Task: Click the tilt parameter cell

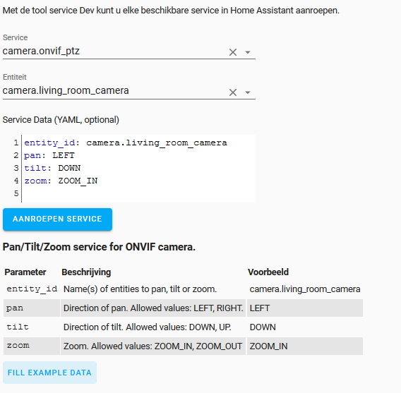Action: coord(32,327)
